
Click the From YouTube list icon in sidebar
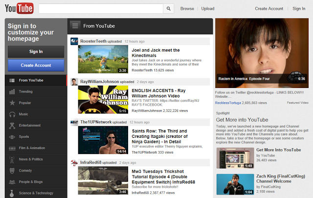click(x=12, y=81)
